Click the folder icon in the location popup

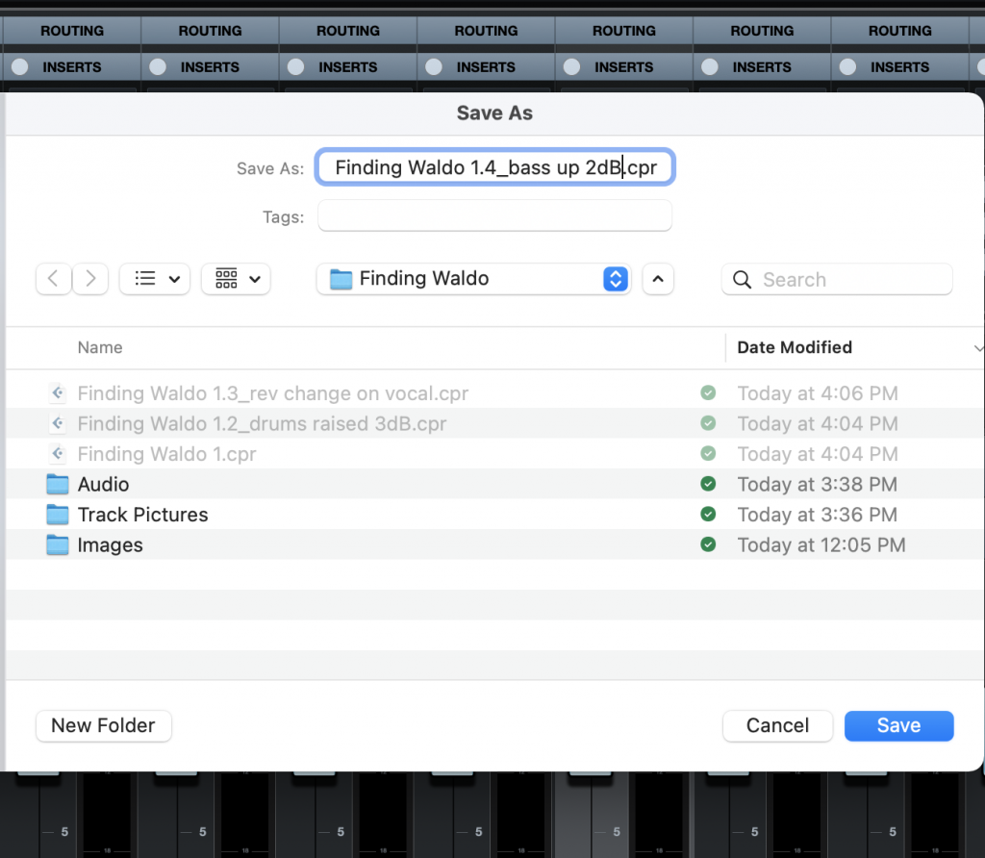pyautogui.click(x=341, y=279)
